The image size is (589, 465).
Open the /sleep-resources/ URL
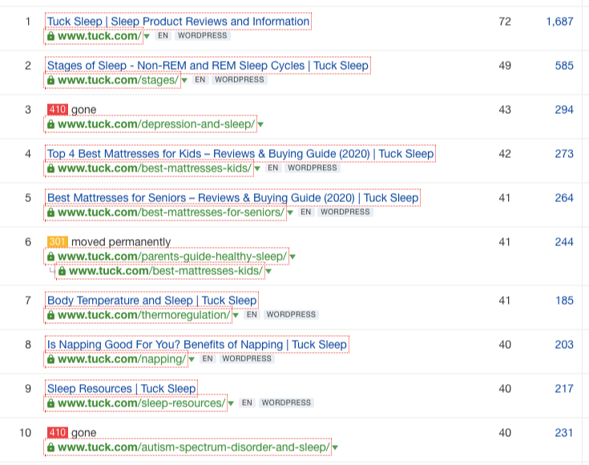142,403
